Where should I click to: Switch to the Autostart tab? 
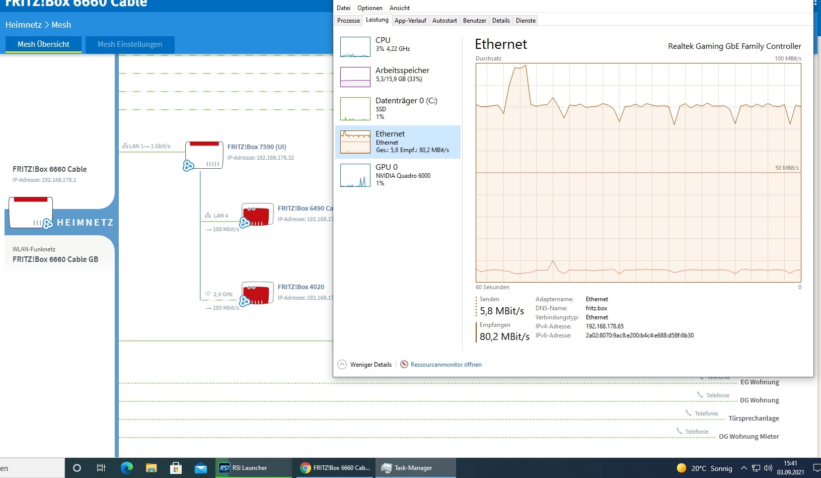click(444, 21)
